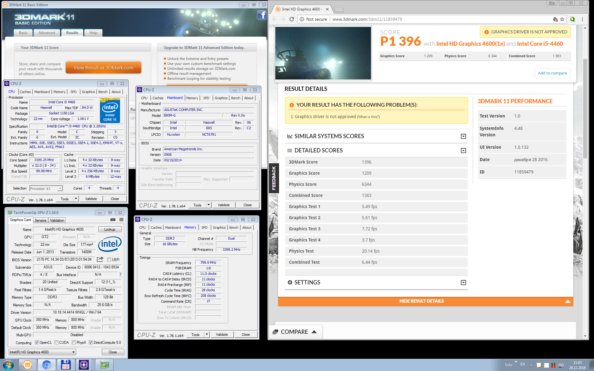Image resolution: width=594 pixels, height=371 pixels.
Task: Open Tools dropdown arrow in CPU-Z Memory window
Action: (207, 335)
